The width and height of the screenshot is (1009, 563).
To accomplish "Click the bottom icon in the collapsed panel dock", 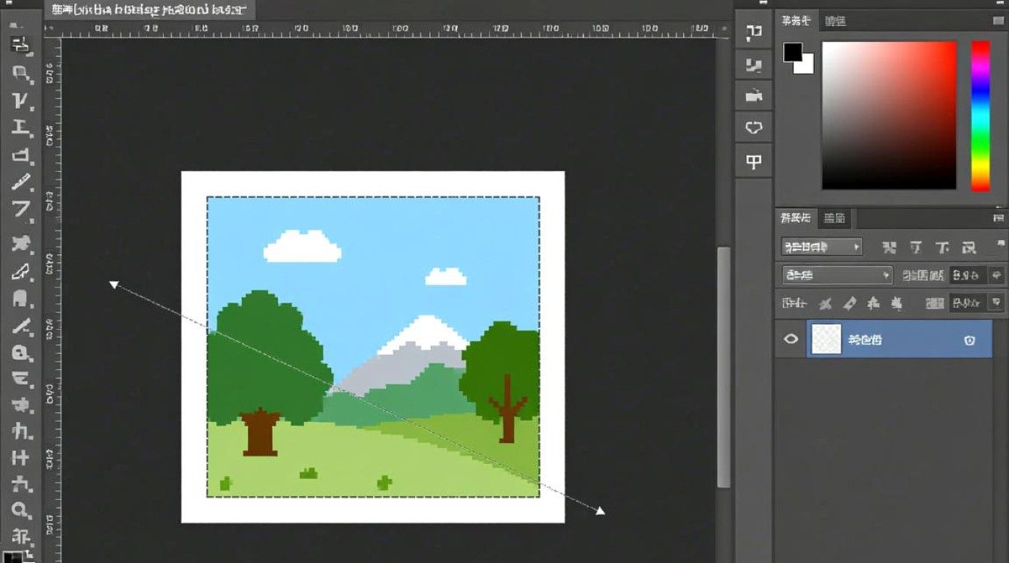I will tap(753, 161).
